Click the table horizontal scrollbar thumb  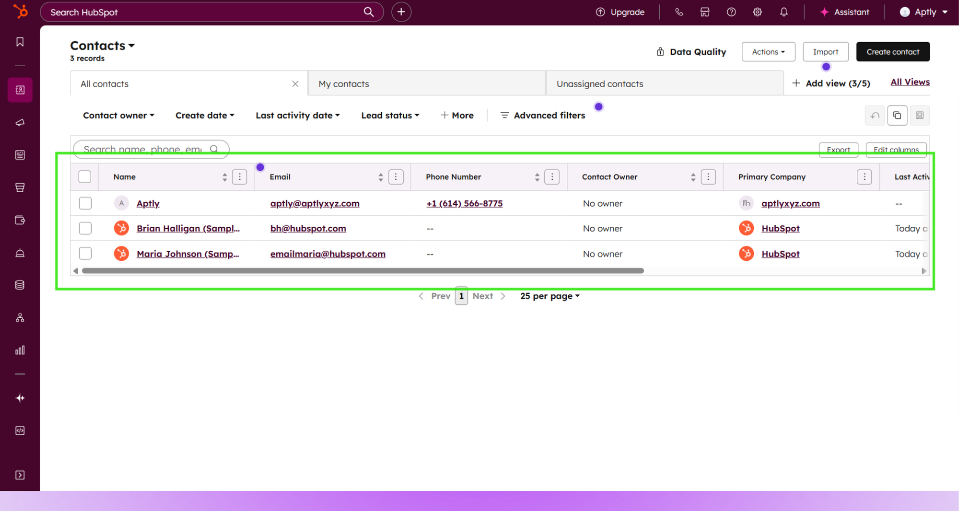363,271
